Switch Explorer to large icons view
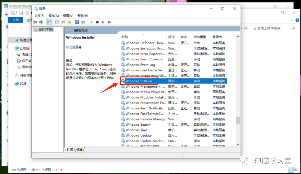The image size is (301, 174). pos(296,170)
